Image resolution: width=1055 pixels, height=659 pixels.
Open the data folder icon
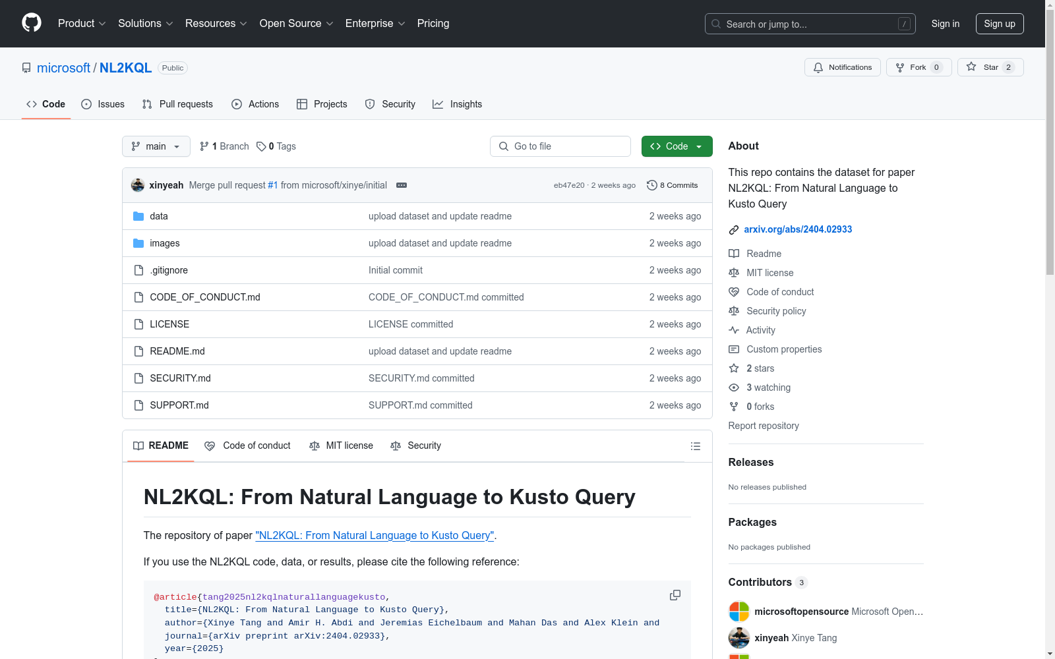pos(138,216)
